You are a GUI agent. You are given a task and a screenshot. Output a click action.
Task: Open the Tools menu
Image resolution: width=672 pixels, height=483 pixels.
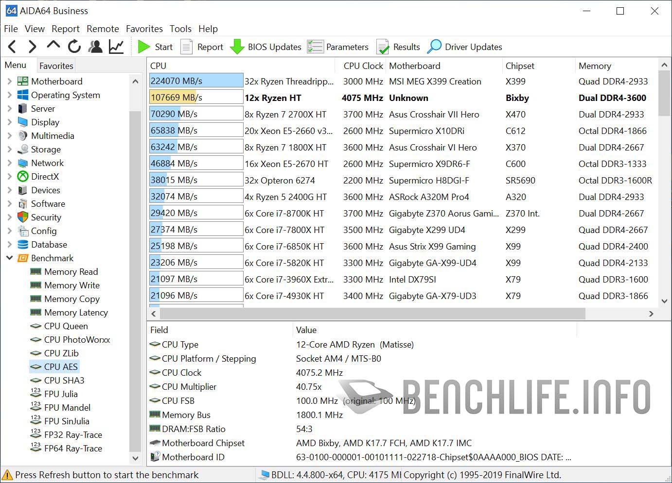point(180,29)
